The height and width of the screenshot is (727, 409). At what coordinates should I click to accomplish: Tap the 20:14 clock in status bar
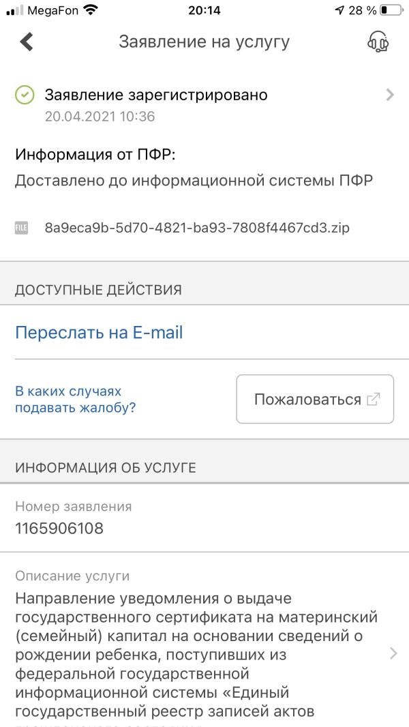click(204, 10)
